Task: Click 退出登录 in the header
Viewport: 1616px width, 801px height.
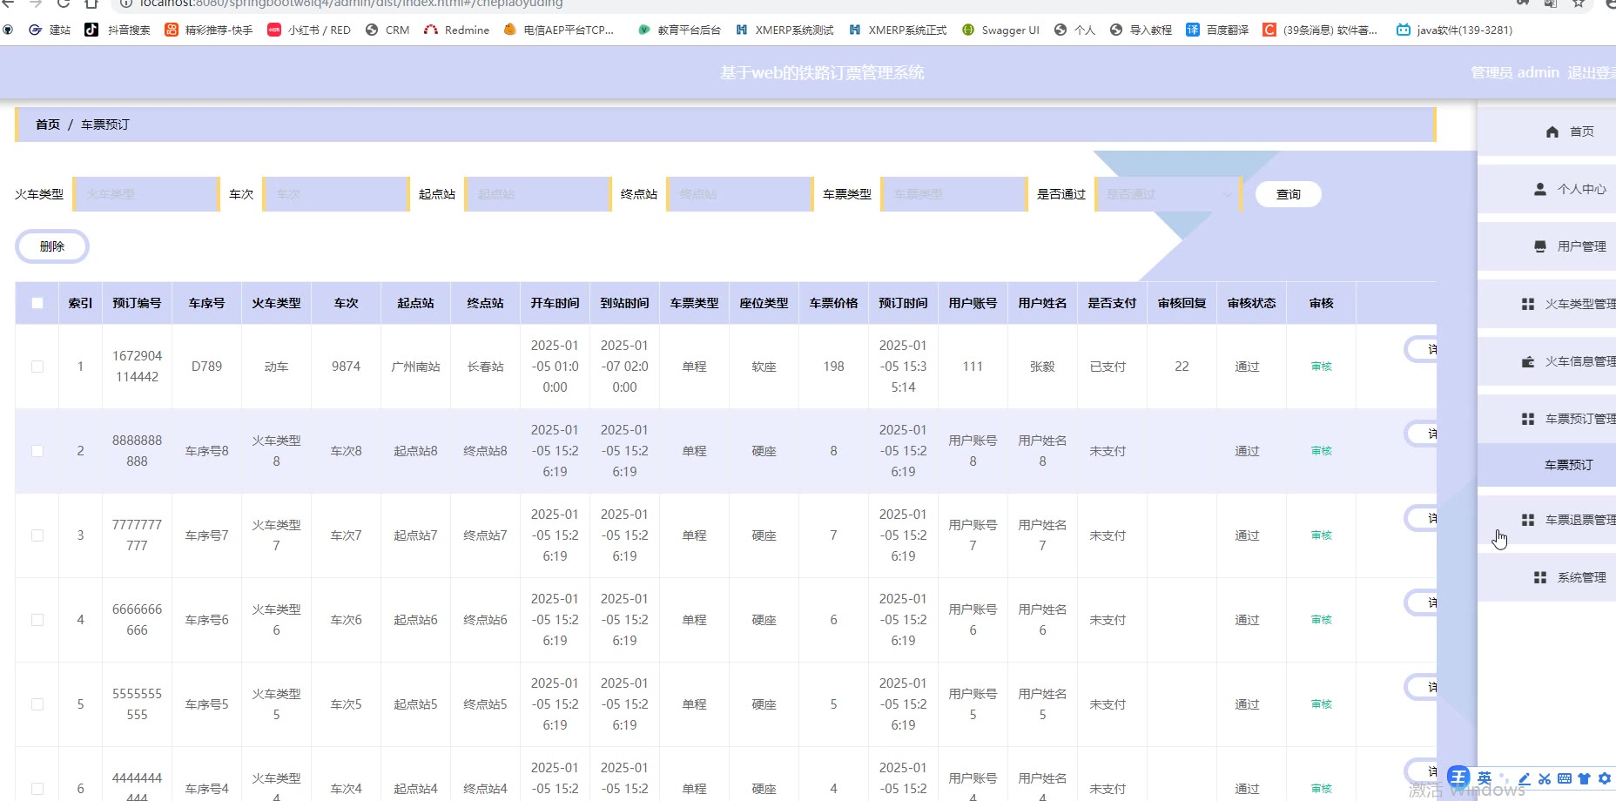Action: 1592,72
